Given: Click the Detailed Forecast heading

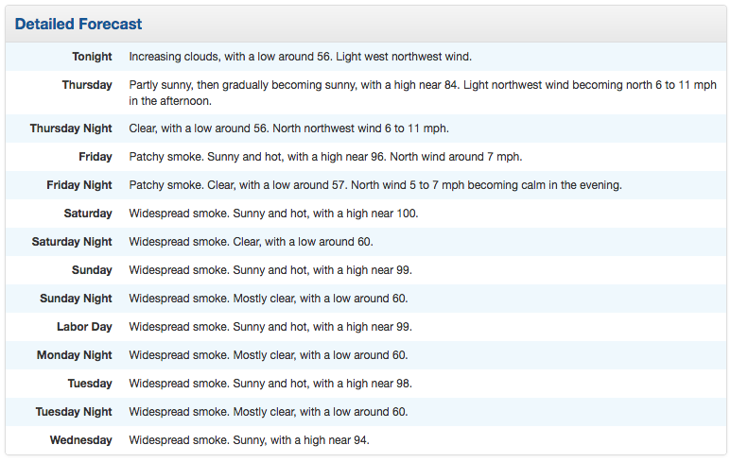Looking at the screenshot, I should (78, 24).
